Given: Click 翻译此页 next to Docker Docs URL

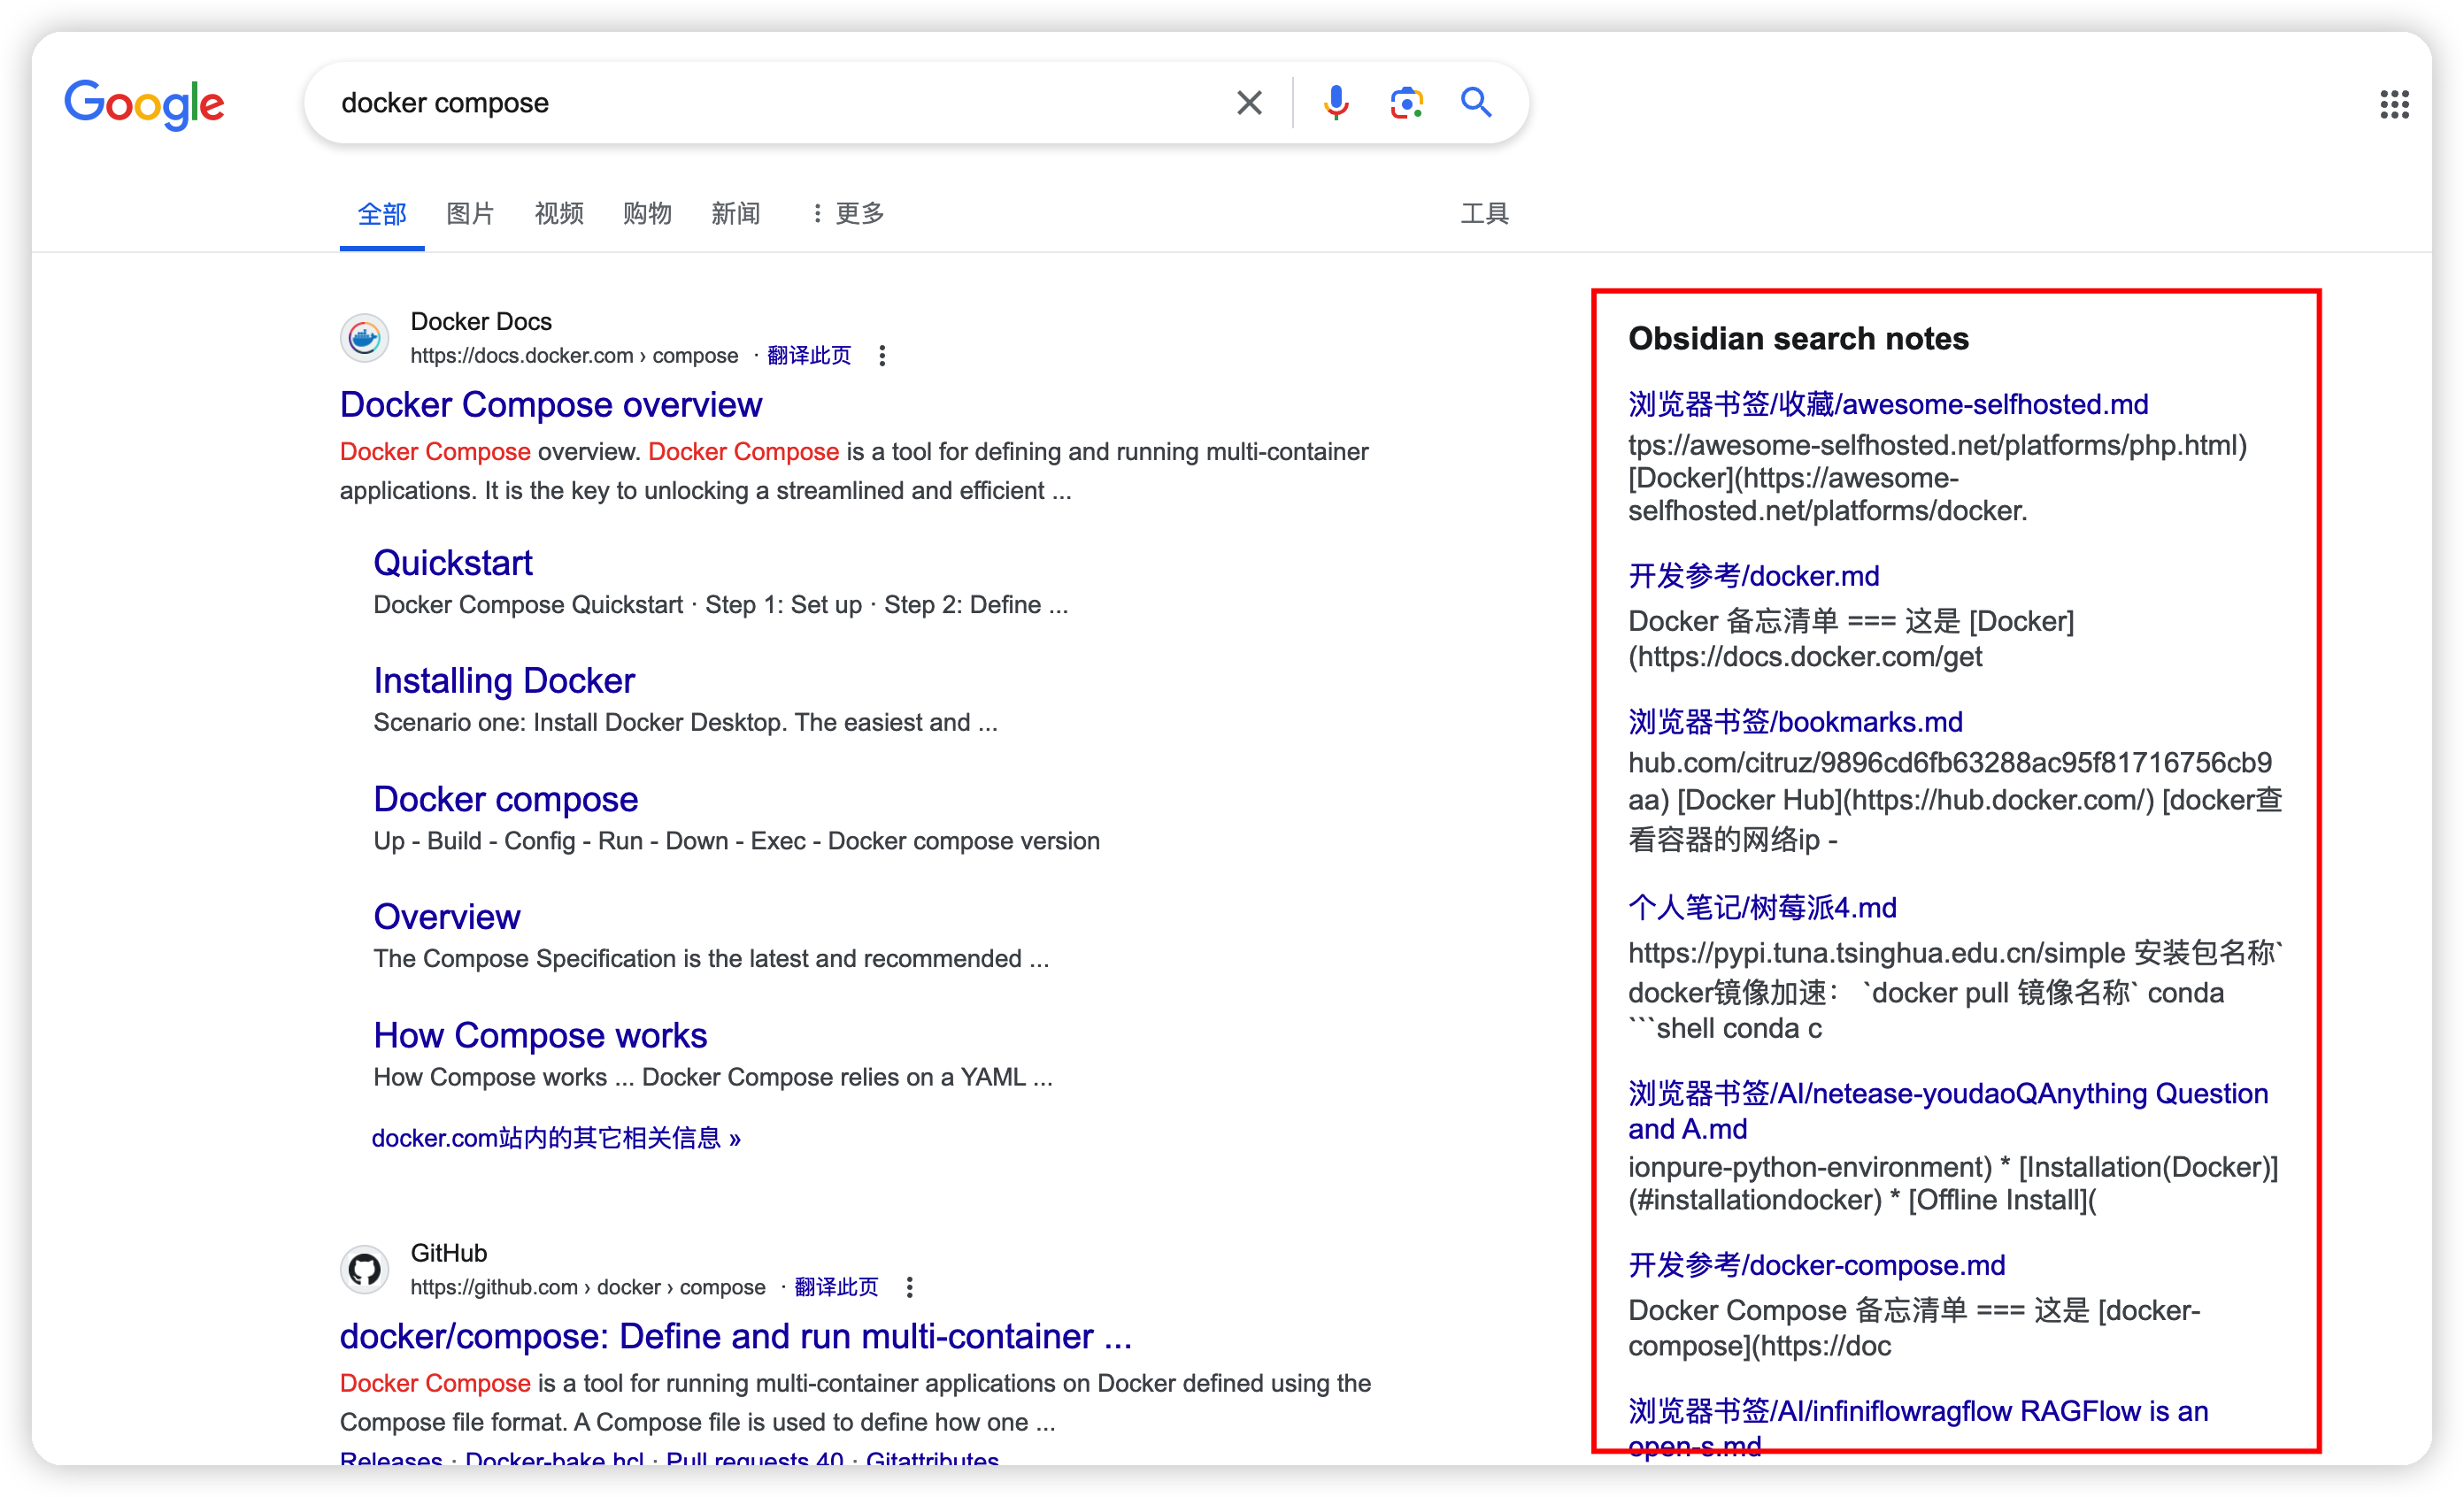Looking at the screenshot, I should [808, 356].
